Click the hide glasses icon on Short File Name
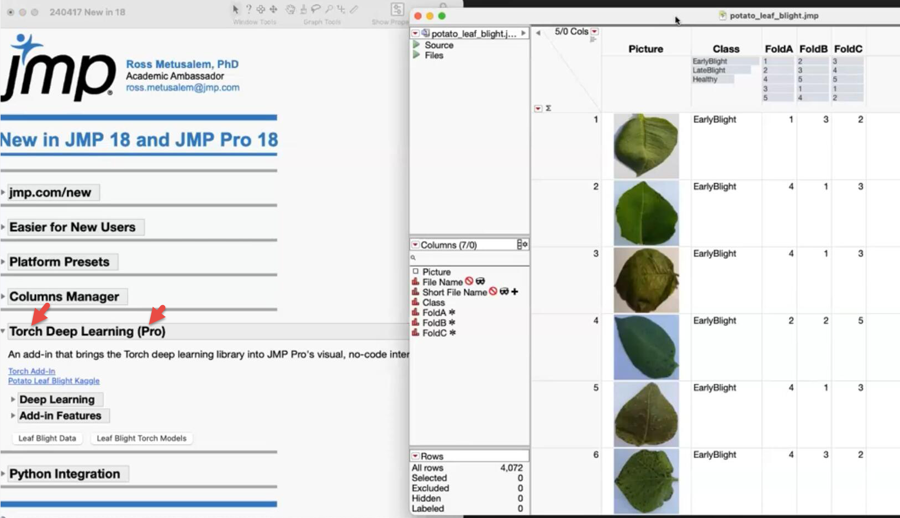900x518 pixels. [x=504, y=292]
